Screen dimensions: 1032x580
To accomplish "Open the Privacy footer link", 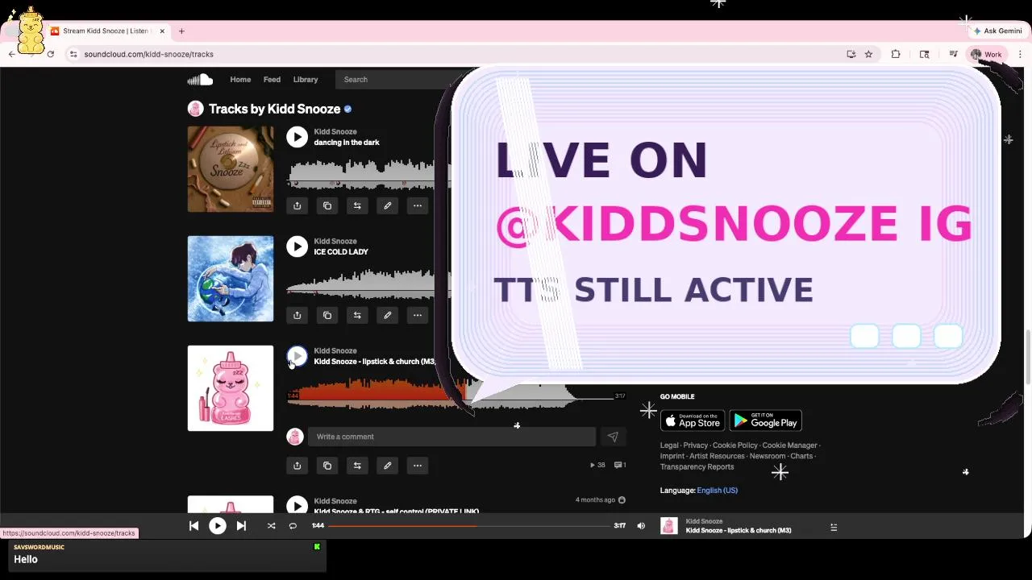I will pyautogui.click(x=696, y=445).
